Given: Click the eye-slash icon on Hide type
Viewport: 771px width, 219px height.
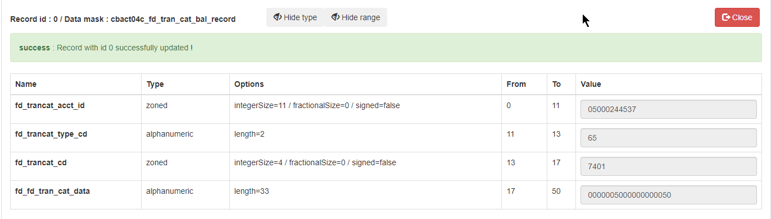Looking at the screenshot, I should [278, 17].
